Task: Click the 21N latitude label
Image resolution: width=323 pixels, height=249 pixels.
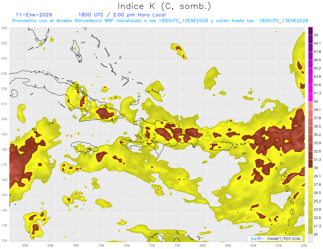Action: click(x=4, y=104)
